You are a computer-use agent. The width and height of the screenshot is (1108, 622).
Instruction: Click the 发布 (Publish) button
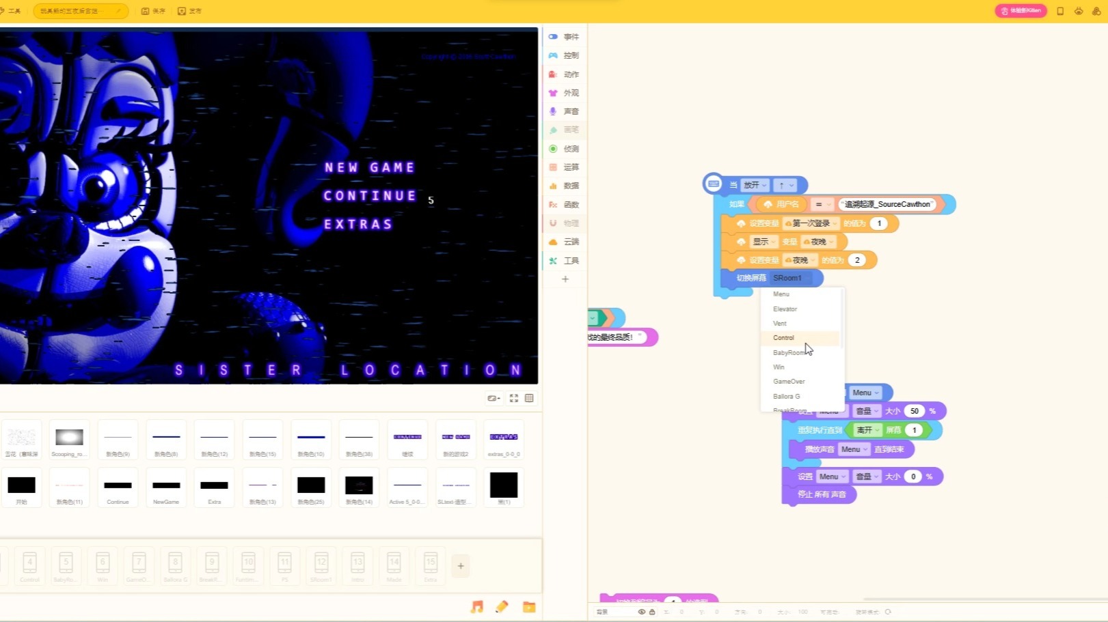tap(189, 10)
